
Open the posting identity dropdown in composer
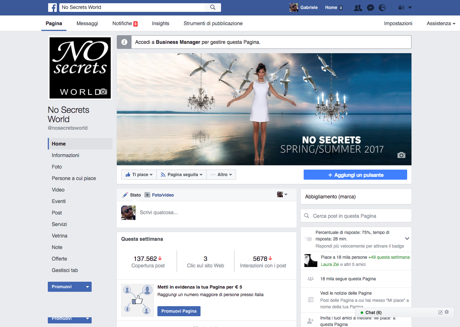[282, 194]
